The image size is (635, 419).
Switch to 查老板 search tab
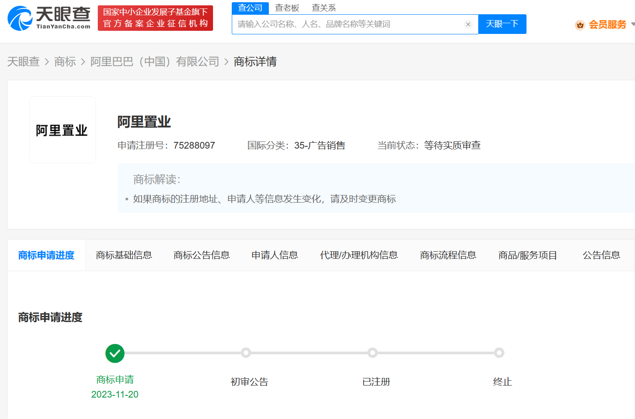tap(287, 8)
